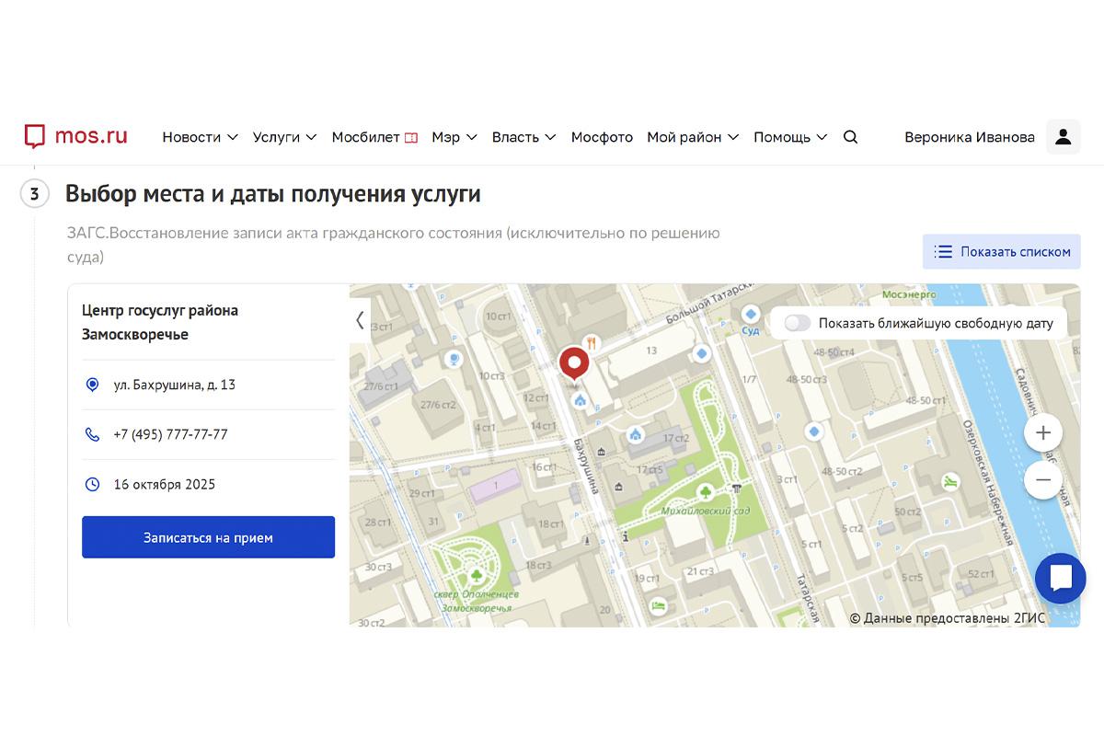Open the chat support bubble icon
Screen dimensions: 1104x736
[1060, 579]
